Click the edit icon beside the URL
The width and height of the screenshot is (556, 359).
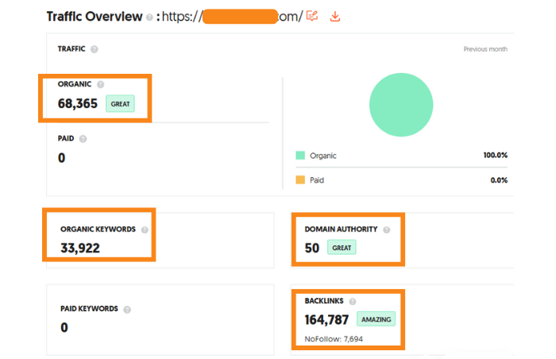pos(312,16)
